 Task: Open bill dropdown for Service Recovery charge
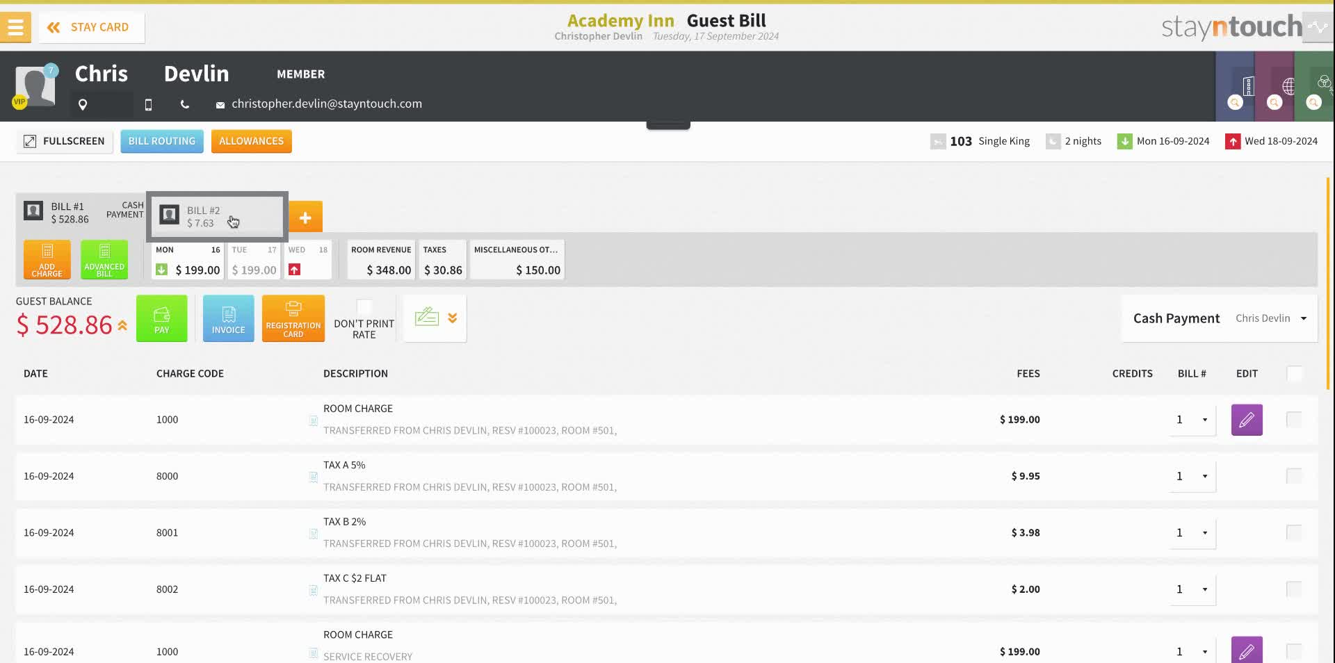click(x=1192, y=652)
